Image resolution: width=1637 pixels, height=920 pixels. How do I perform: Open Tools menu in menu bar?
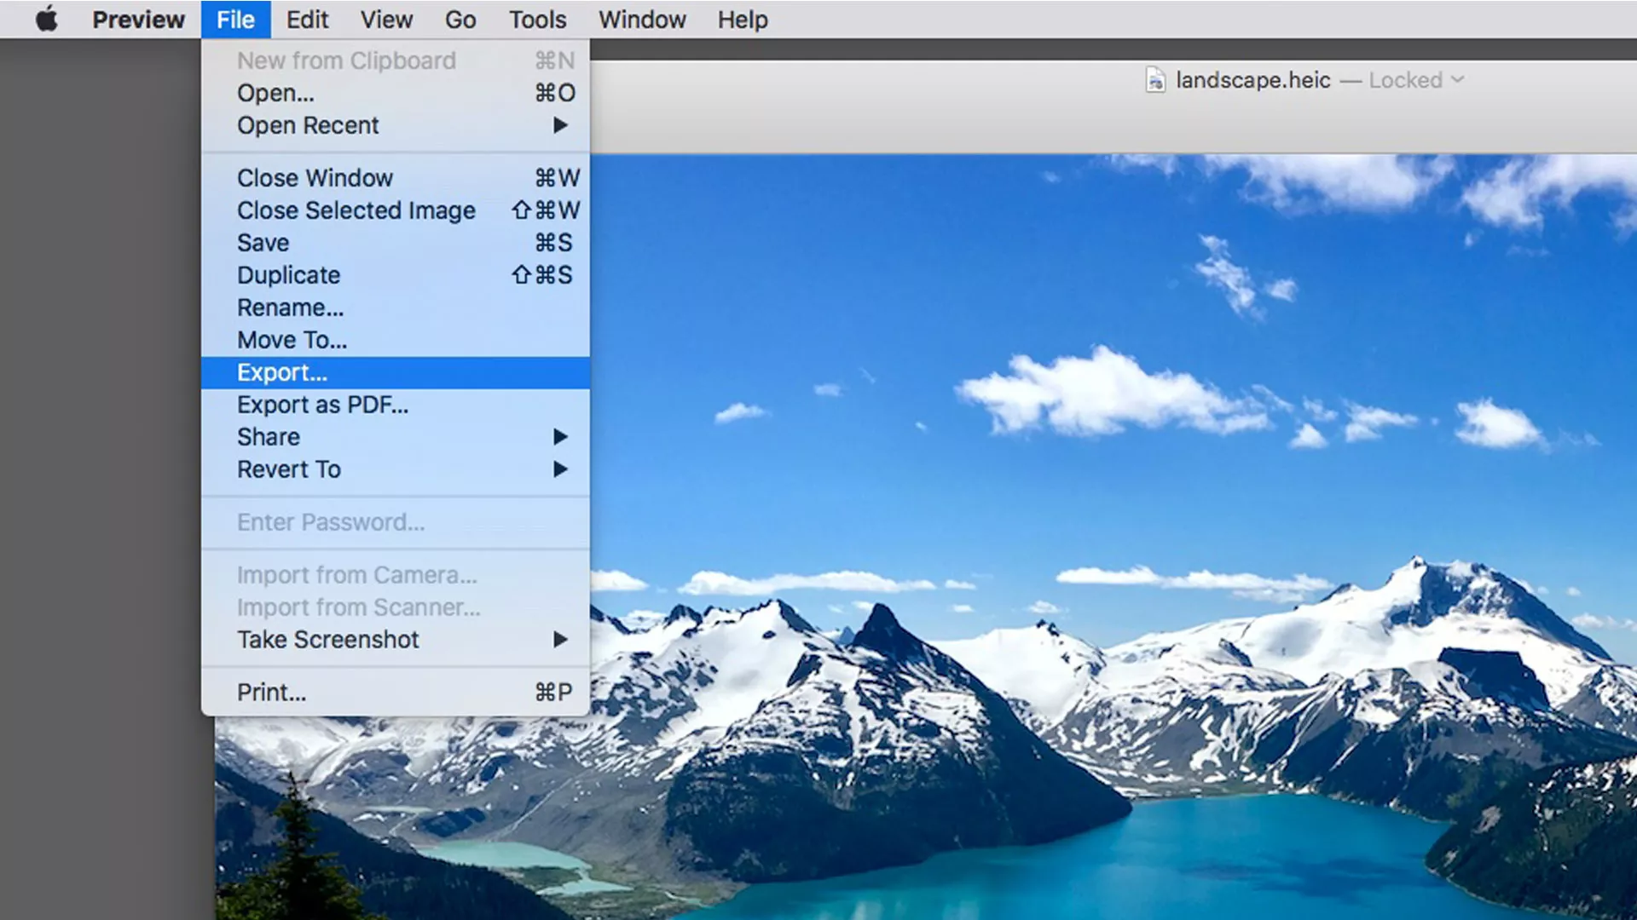coord(537,19)
